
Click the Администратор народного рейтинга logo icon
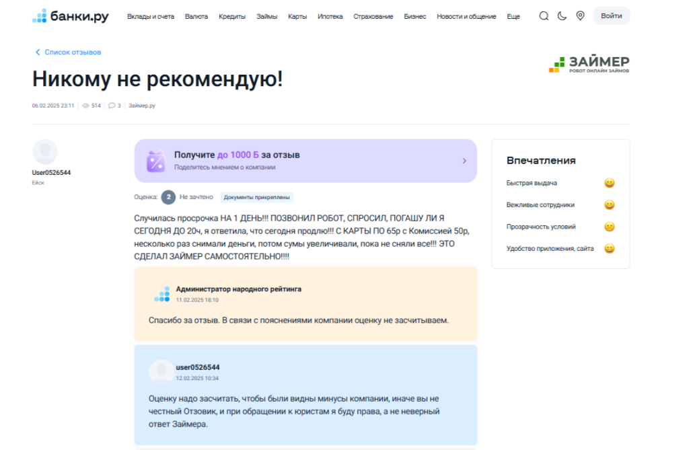coord(162,294)
